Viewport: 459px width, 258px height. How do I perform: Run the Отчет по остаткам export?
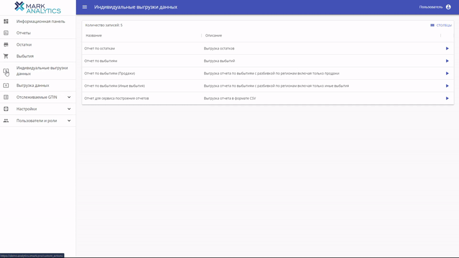click(448, 48)
